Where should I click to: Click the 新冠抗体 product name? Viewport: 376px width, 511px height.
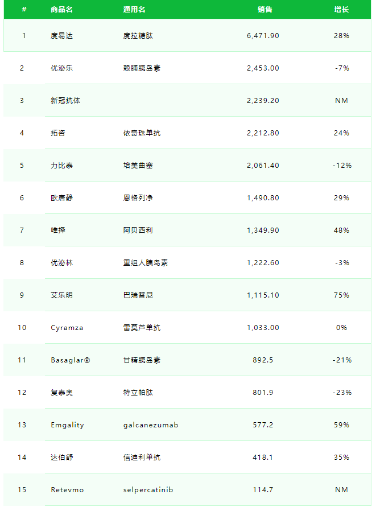[65, 100]
